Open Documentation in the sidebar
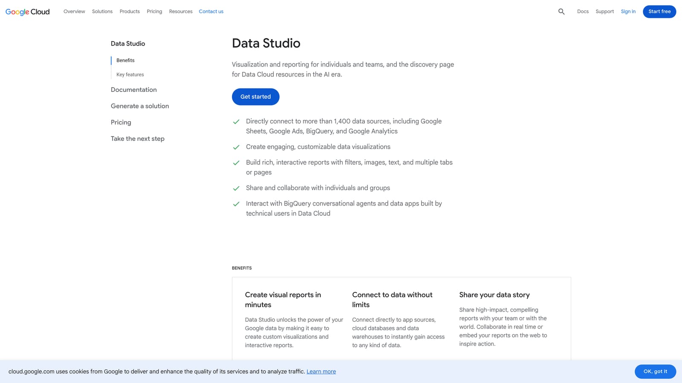Screen dimensions: 682x383 coord(134,90)
